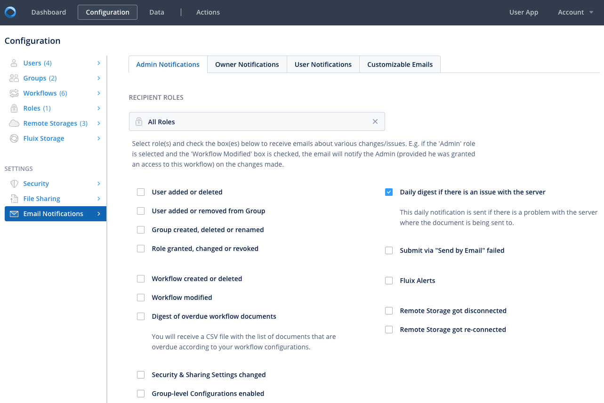Enable 'User added or deleted' checkbox
This screenshot has width=604, height=403.
click(x=141, y=192)
